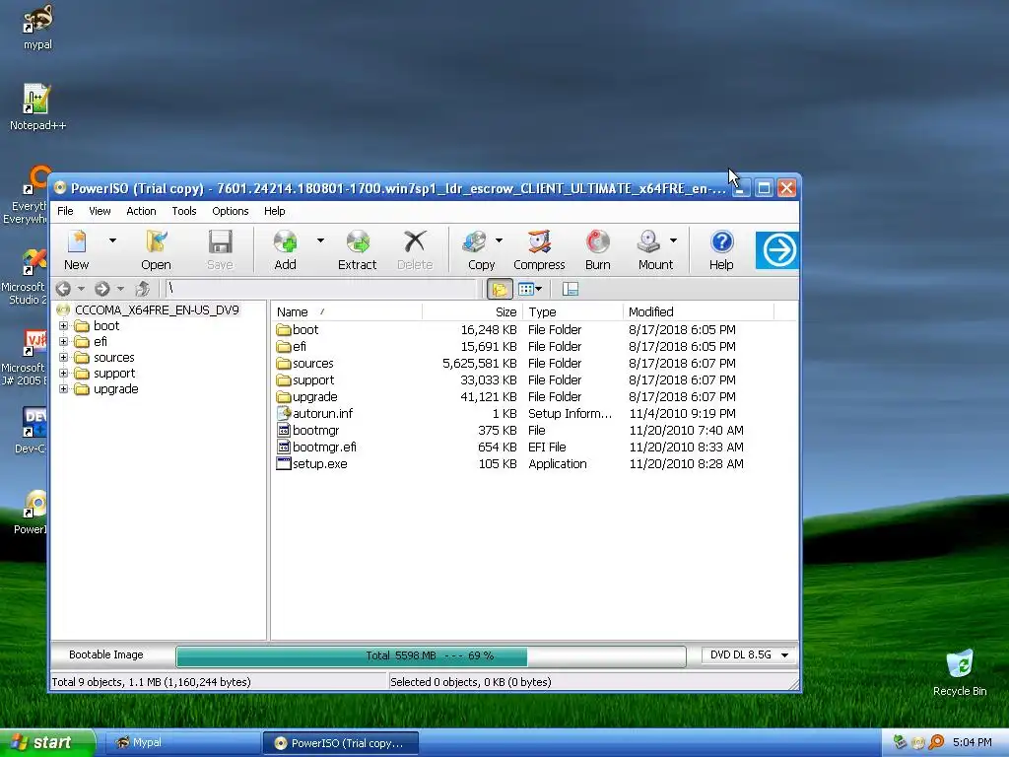Screen dimensions: 1009x757
Task: Expand the upgrade folder in tree
Action: tap(63, 388)
